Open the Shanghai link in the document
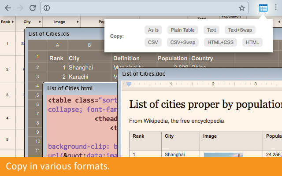 174,154
